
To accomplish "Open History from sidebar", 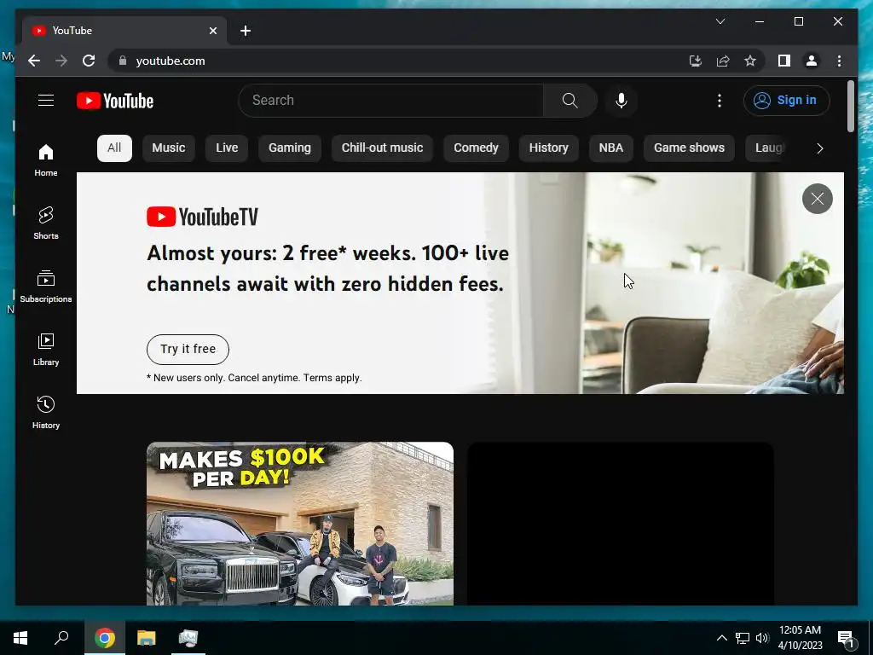I will (46, 412).
